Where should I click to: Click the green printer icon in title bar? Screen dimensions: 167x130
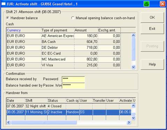pyautogui.click(x=146, y=4)
